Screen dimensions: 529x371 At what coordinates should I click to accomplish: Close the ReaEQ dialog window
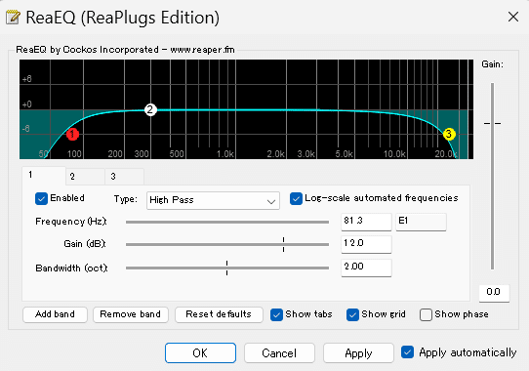point(513,17)
